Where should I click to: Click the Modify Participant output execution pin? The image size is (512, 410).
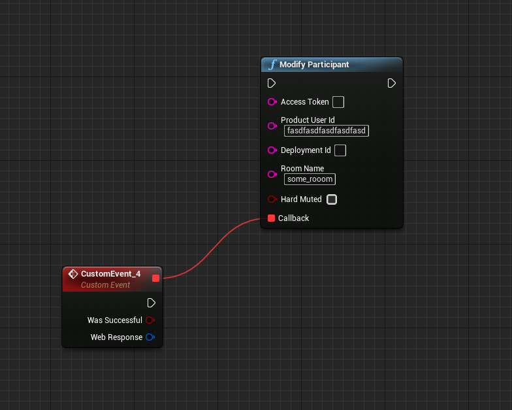point(391,83)
